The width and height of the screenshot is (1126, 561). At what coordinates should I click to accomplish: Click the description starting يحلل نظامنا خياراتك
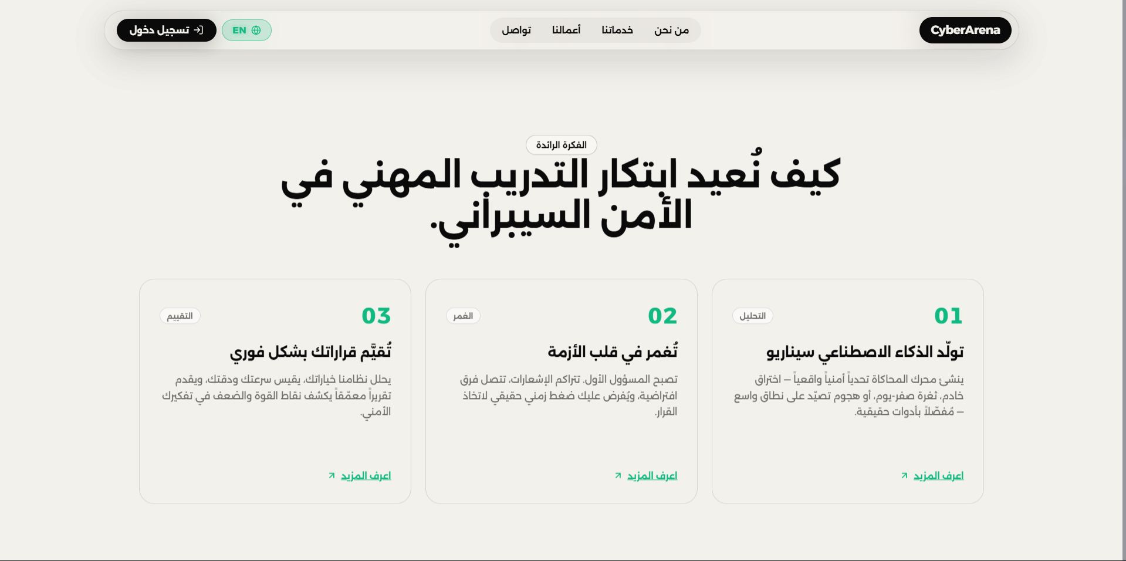point(276,396)
